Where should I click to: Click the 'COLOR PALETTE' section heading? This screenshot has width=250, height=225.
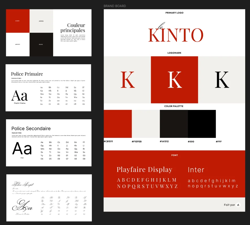(x=173, y=106)
